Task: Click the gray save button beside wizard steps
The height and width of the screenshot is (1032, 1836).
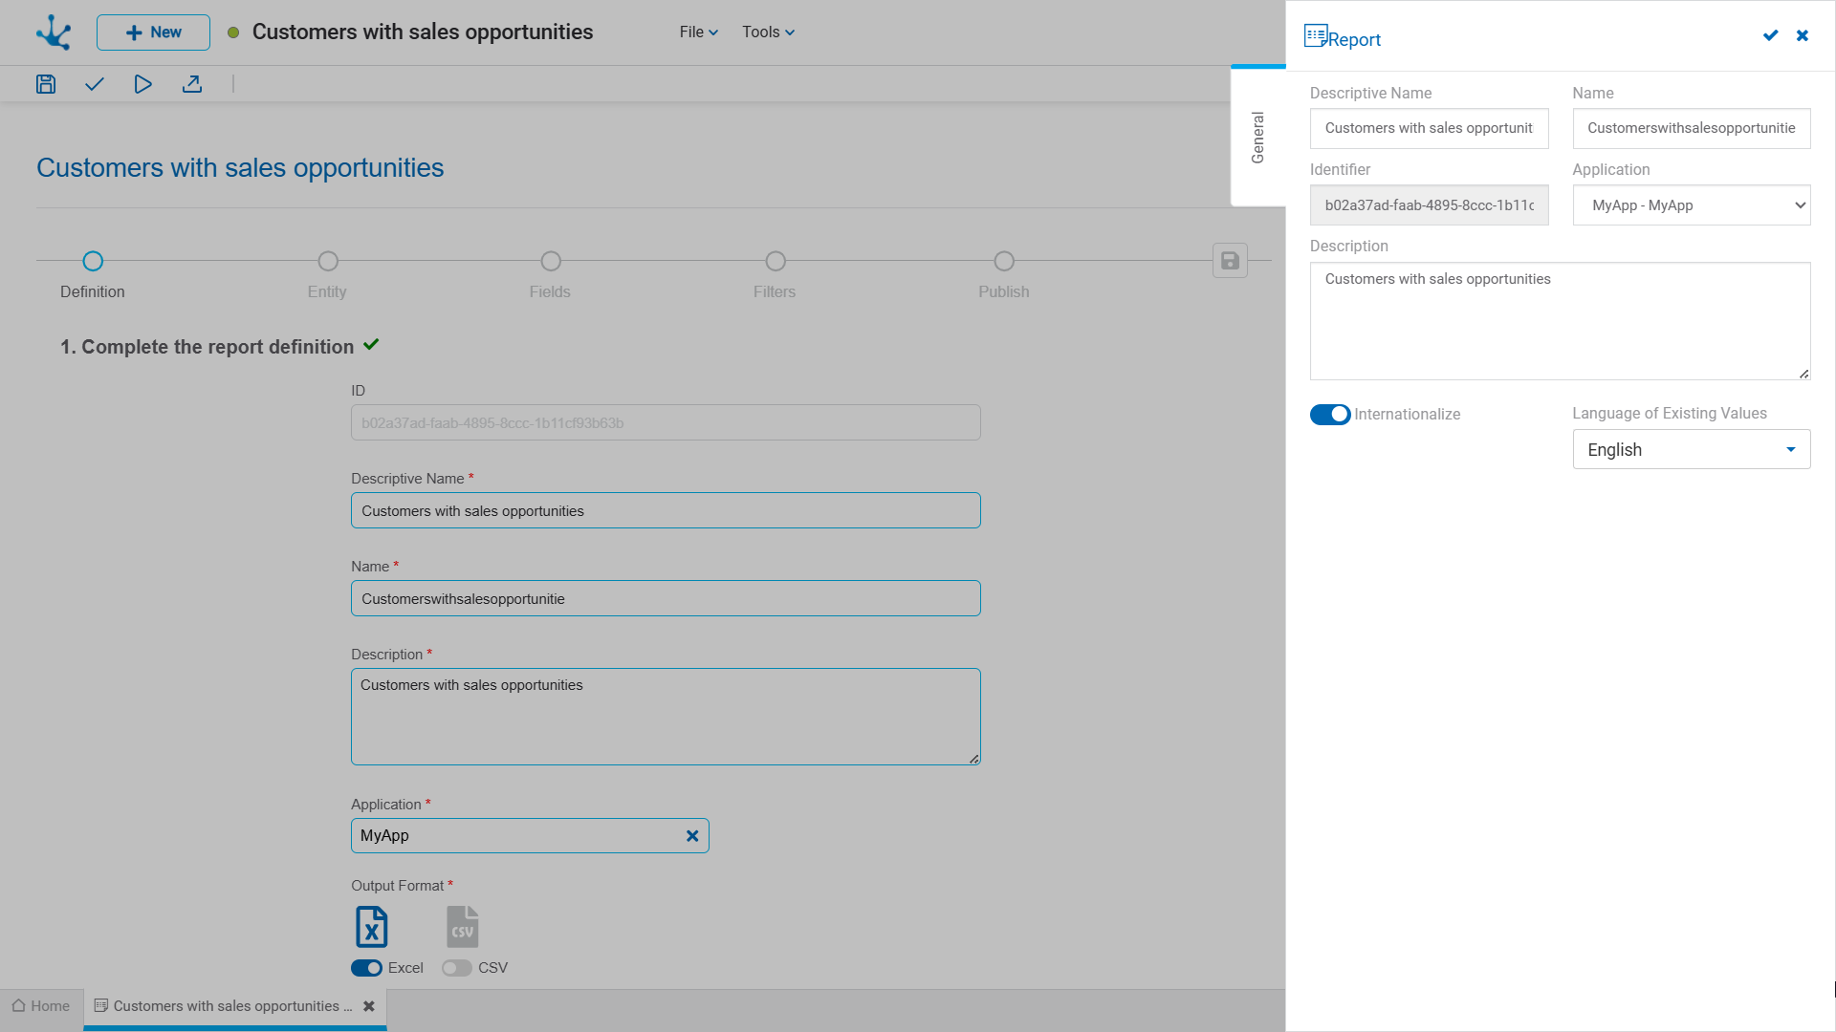Action: (x=1230, y=261)
